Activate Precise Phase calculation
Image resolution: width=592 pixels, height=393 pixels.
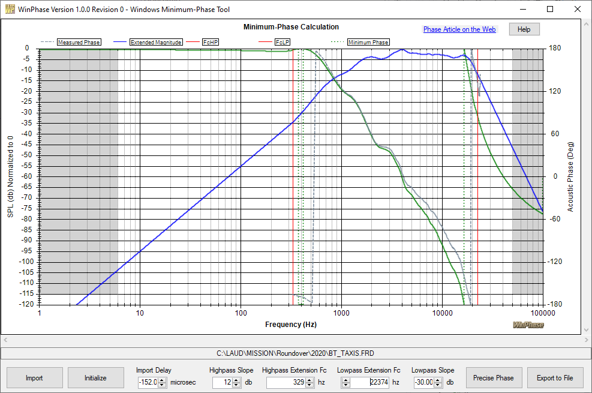coord(494,378)
